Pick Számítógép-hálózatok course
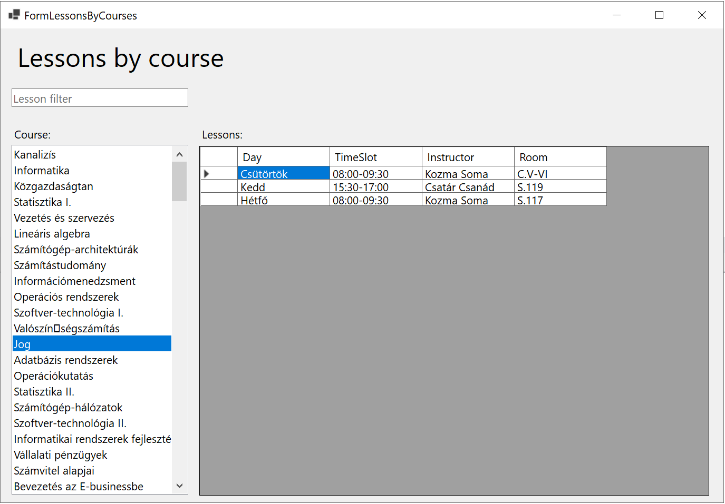 point(92,407)
